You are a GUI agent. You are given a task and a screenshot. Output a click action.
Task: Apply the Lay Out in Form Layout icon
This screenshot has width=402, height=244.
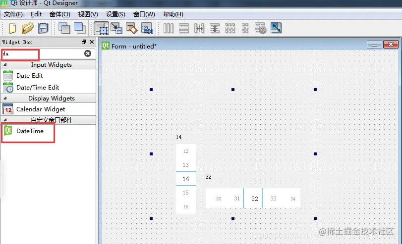tap(245, 28)
